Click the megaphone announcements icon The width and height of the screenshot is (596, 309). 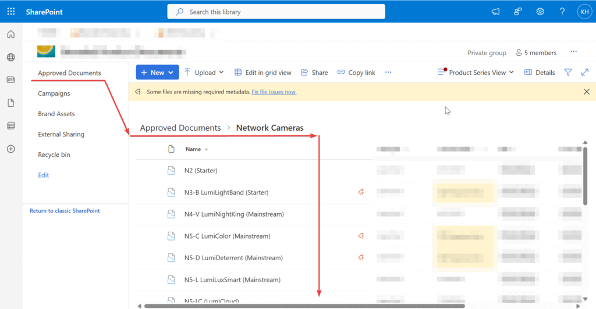(495, 12)
